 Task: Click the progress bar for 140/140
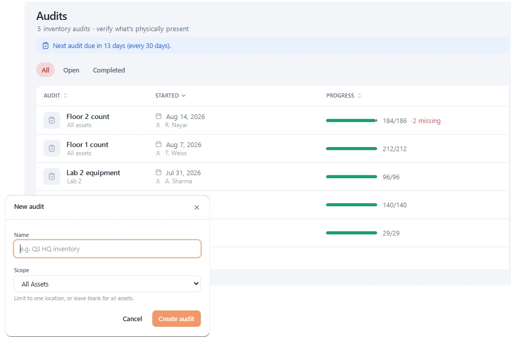(352, 204)
